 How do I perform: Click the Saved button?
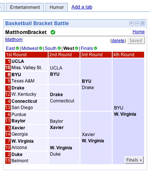(136, 40)
